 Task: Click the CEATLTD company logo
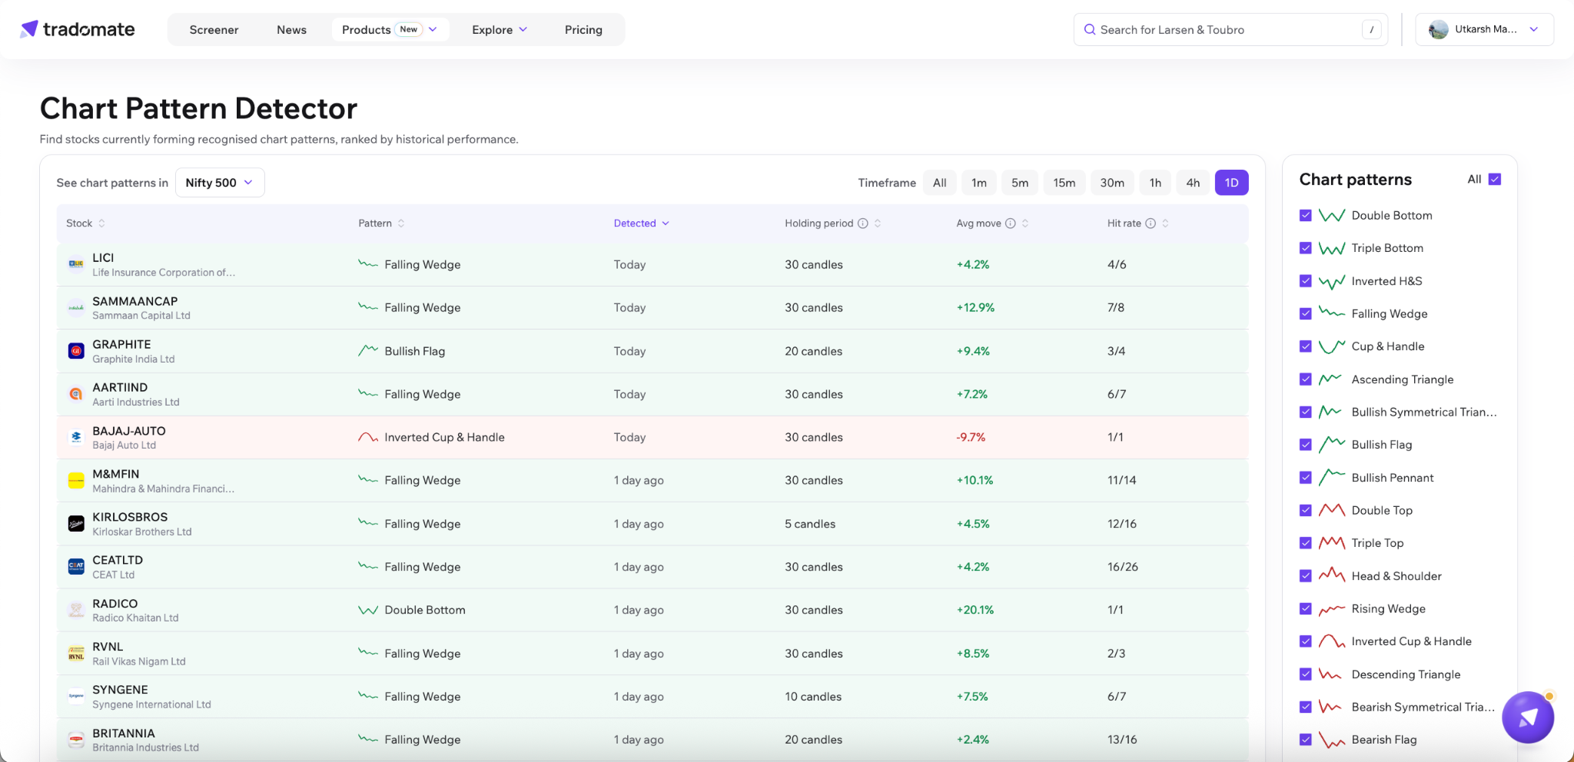76,567
